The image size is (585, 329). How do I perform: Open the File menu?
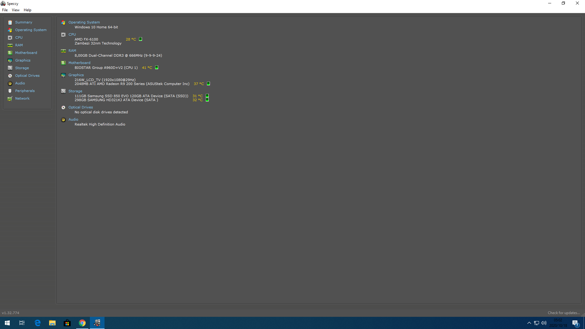pyautogui.click(x=5, y=10)
